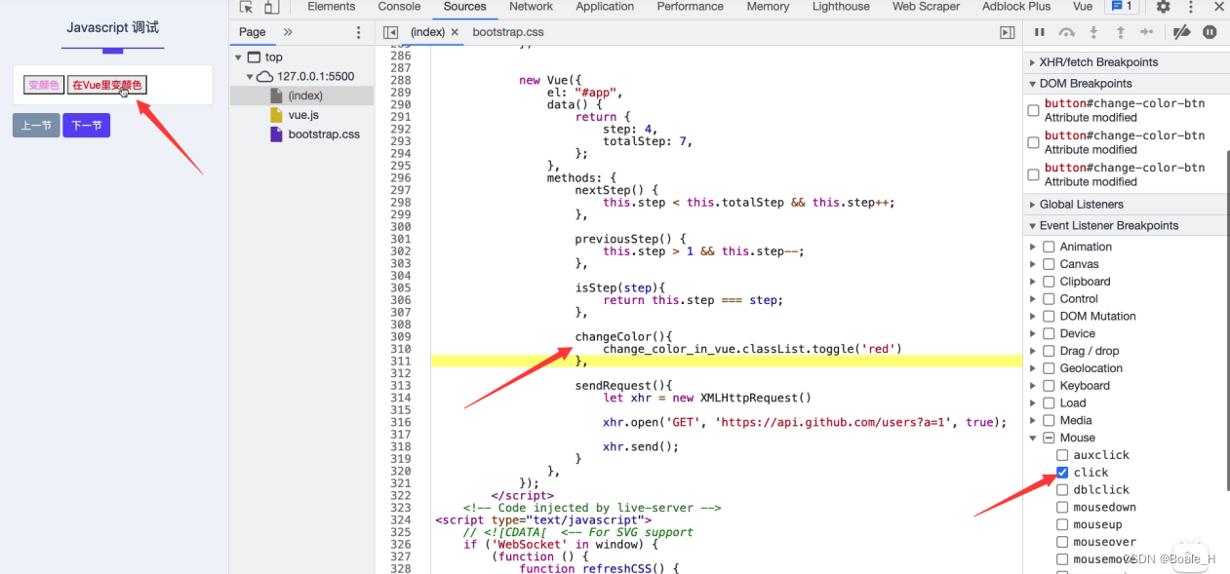Click the 在Vue里变颜色 button
The image size is (1230, 574).
[107, 85]
